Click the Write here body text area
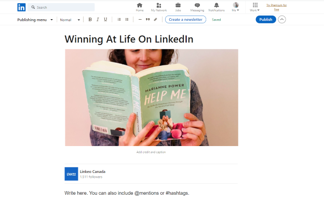The height and width of the screenshot is (217, 324). tap(127, 193)
